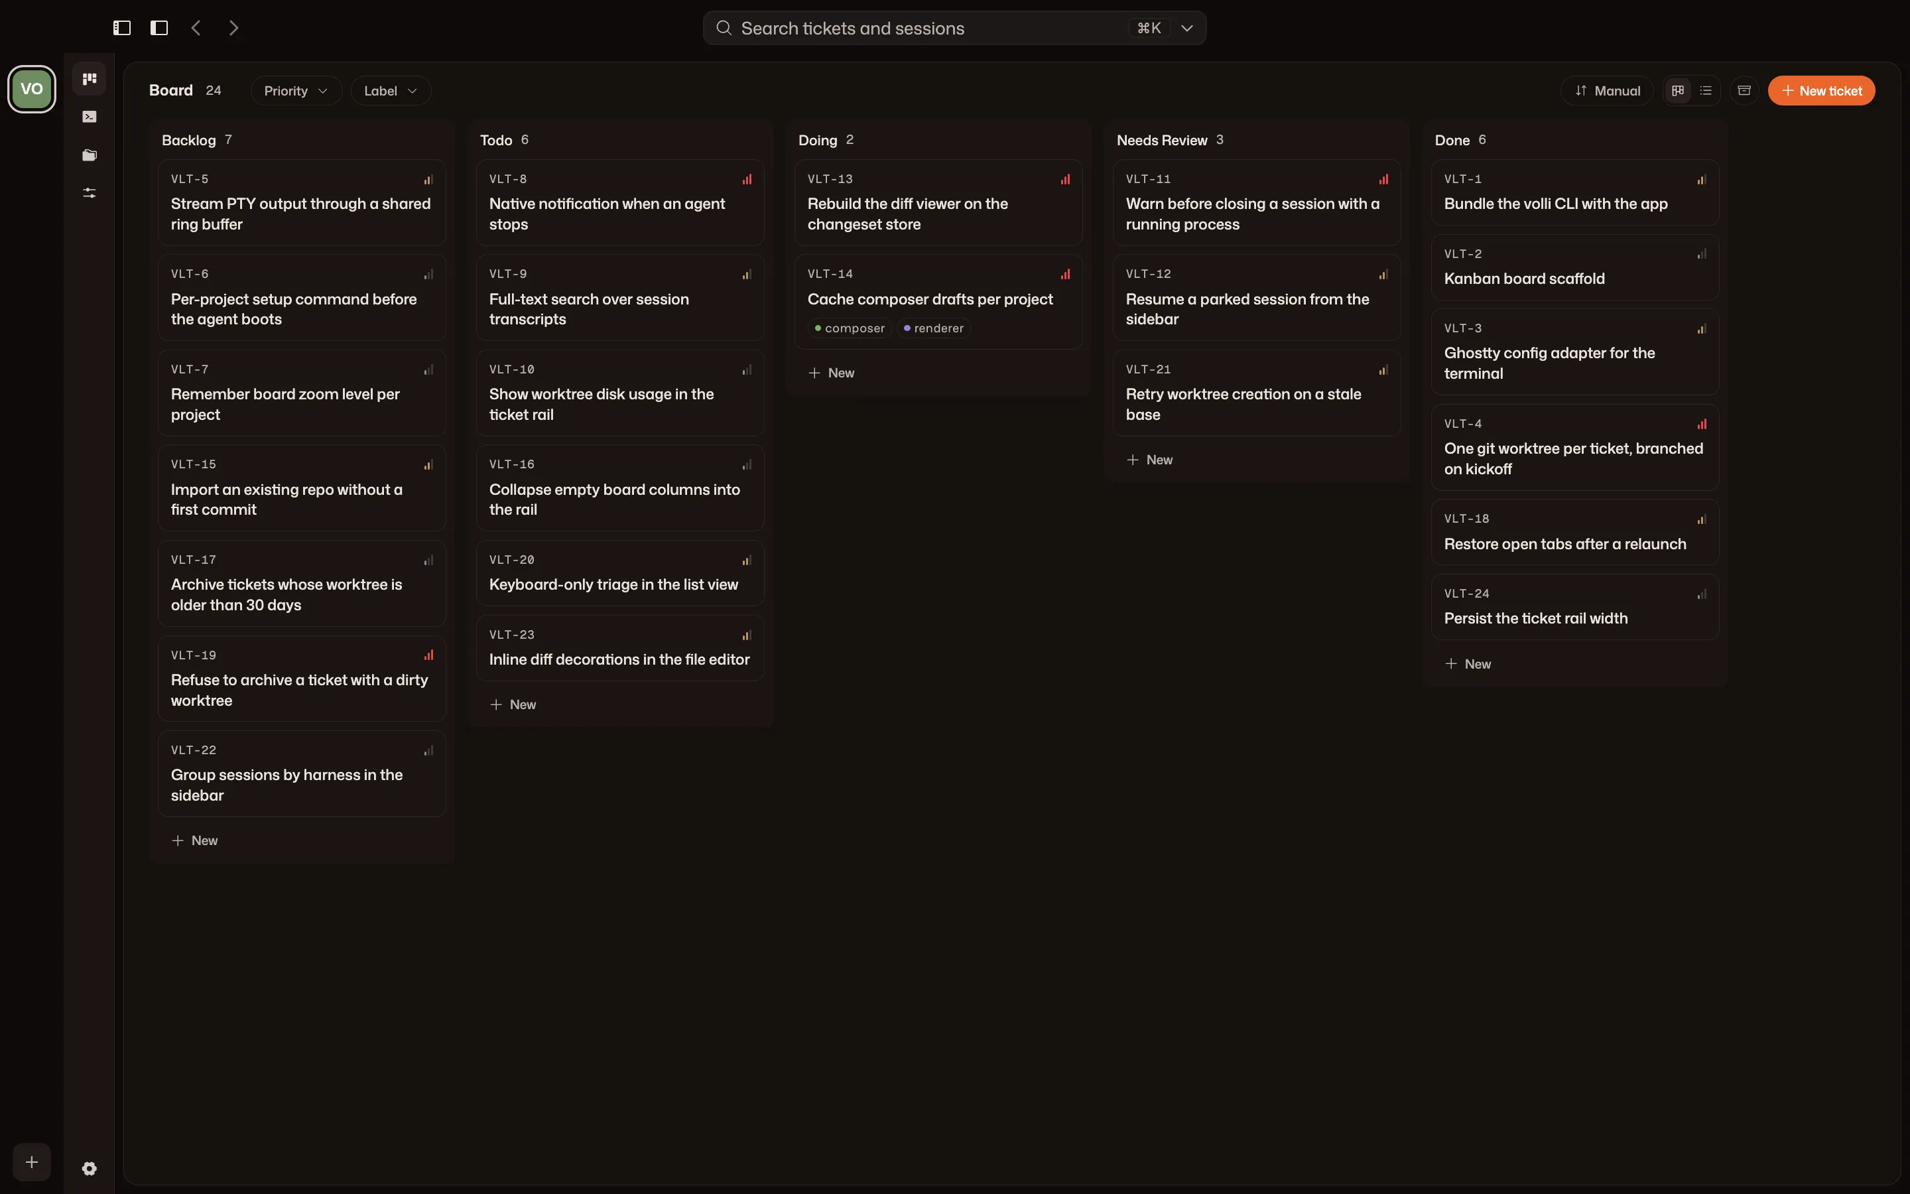1910x1194 pixels.
Task: Click priority icon on VLT-4 card
Action: (1702, 424)
